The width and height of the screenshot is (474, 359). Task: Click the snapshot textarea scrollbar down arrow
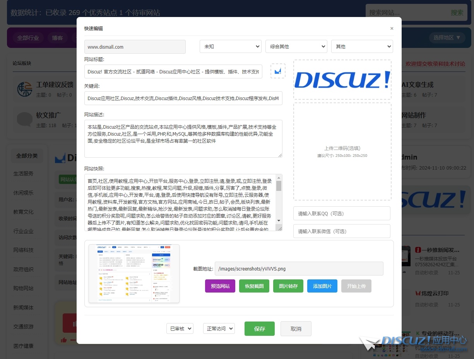pyautogui.click(x=279, y=221)
